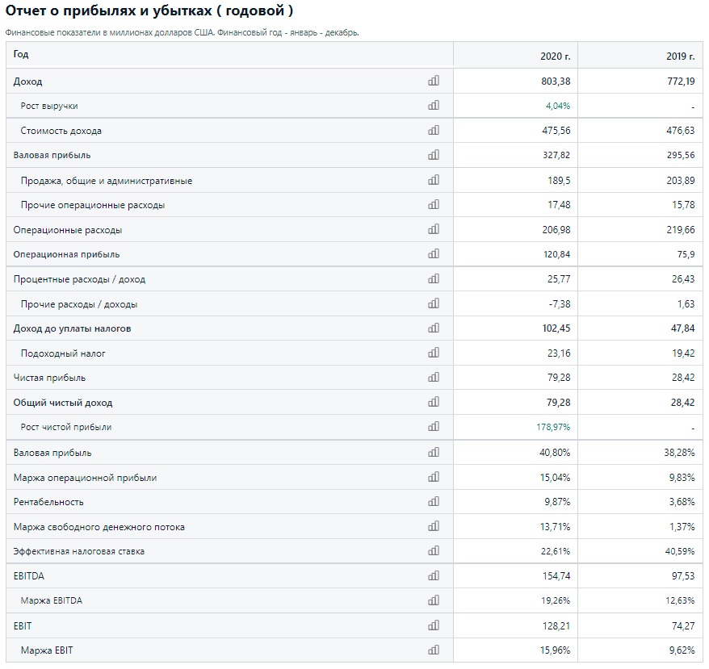View chart for Подоходный налог row
The image size is (709, 669).
(434, 353)
